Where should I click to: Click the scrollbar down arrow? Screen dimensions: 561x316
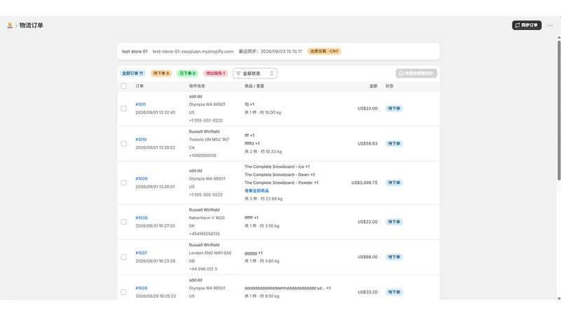click(x=559, y=298)
